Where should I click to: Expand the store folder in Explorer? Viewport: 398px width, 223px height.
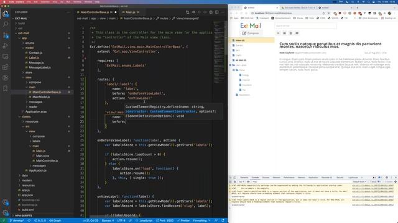click(x=29, y=72)
